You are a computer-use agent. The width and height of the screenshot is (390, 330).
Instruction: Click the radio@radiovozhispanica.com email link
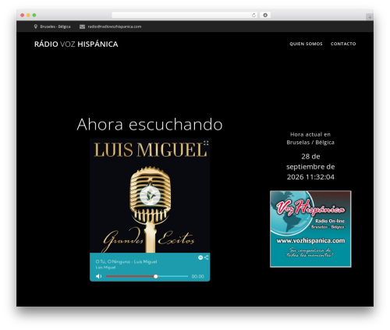(x=115, y=27)
